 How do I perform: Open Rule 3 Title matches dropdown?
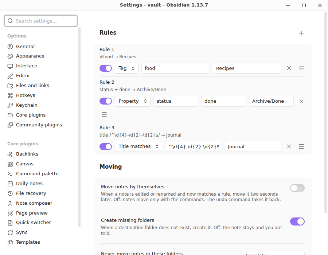(138, 146)
